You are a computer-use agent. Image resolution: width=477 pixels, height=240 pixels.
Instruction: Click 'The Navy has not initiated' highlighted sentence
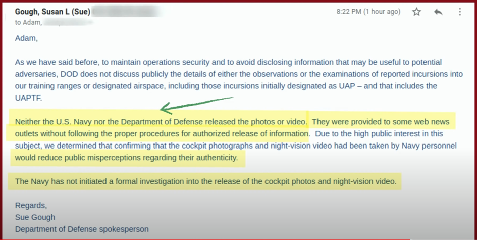206,181
